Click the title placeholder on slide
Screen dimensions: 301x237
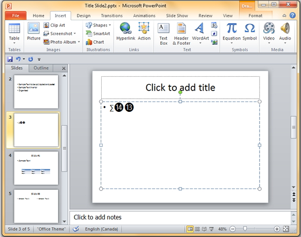click(x=181, y=87)
